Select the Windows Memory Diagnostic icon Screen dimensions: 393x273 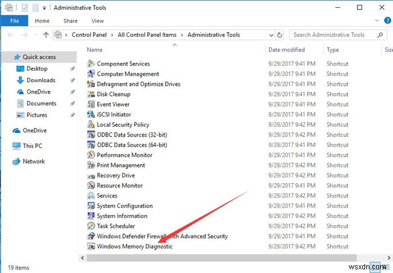point(91,246)
